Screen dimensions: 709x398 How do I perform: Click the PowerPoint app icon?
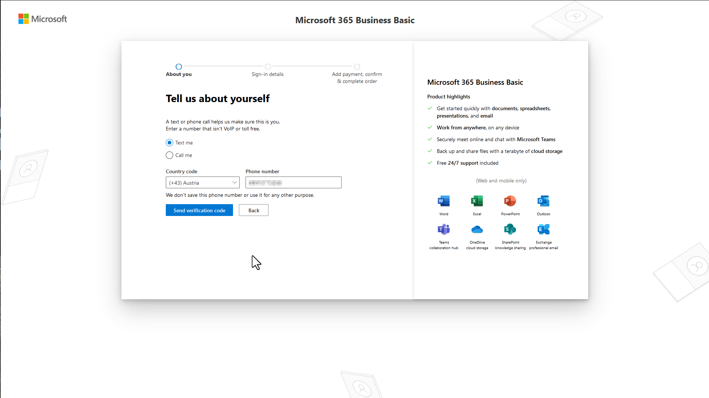click(x=510, y=201)
